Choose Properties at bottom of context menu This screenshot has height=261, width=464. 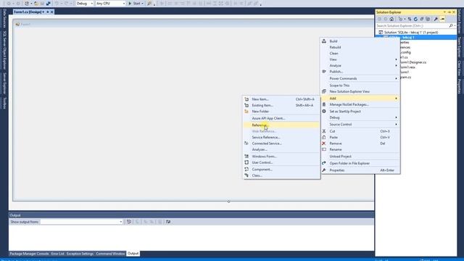click(360, 170)
